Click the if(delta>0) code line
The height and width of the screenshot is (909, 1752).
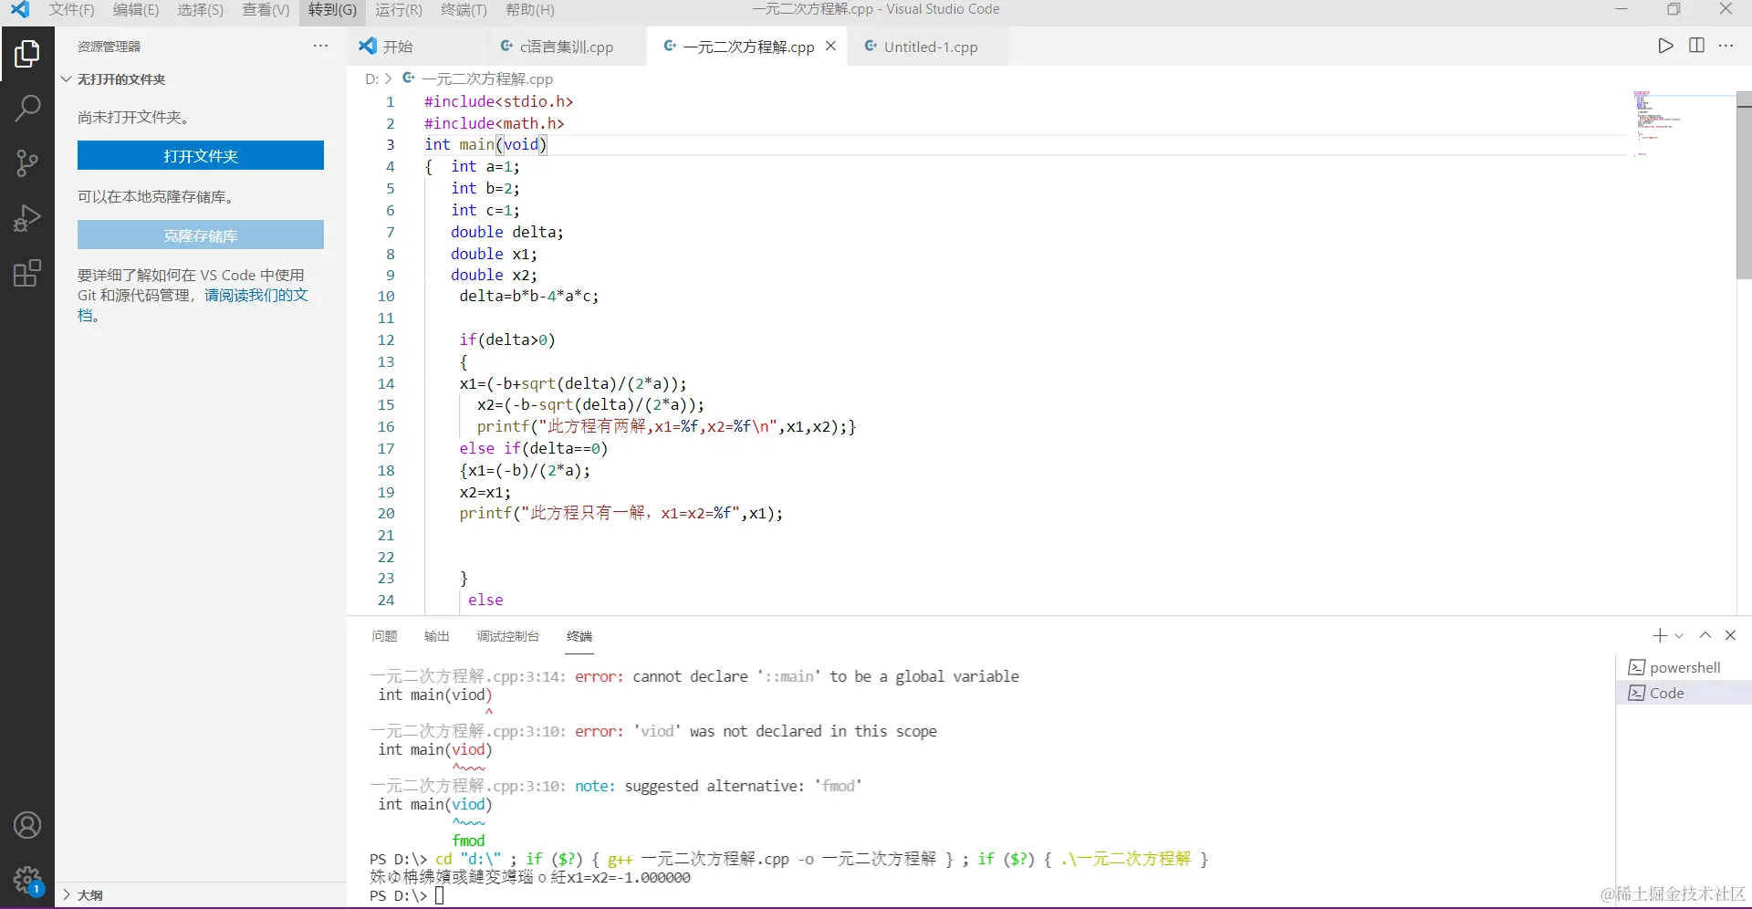(x=506, y=340)
